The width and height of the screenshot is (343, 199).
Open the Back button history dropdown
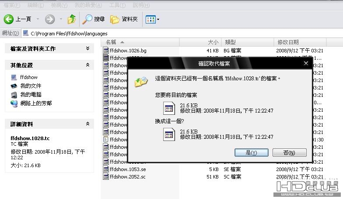(x=38, y=19)
